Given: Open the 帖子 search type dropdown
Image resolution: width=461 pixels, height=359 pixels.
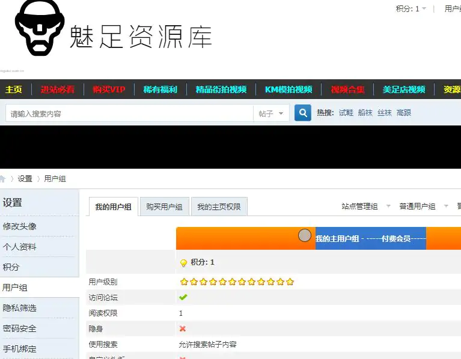Looking at the screenshot, I should pos(271,113).
